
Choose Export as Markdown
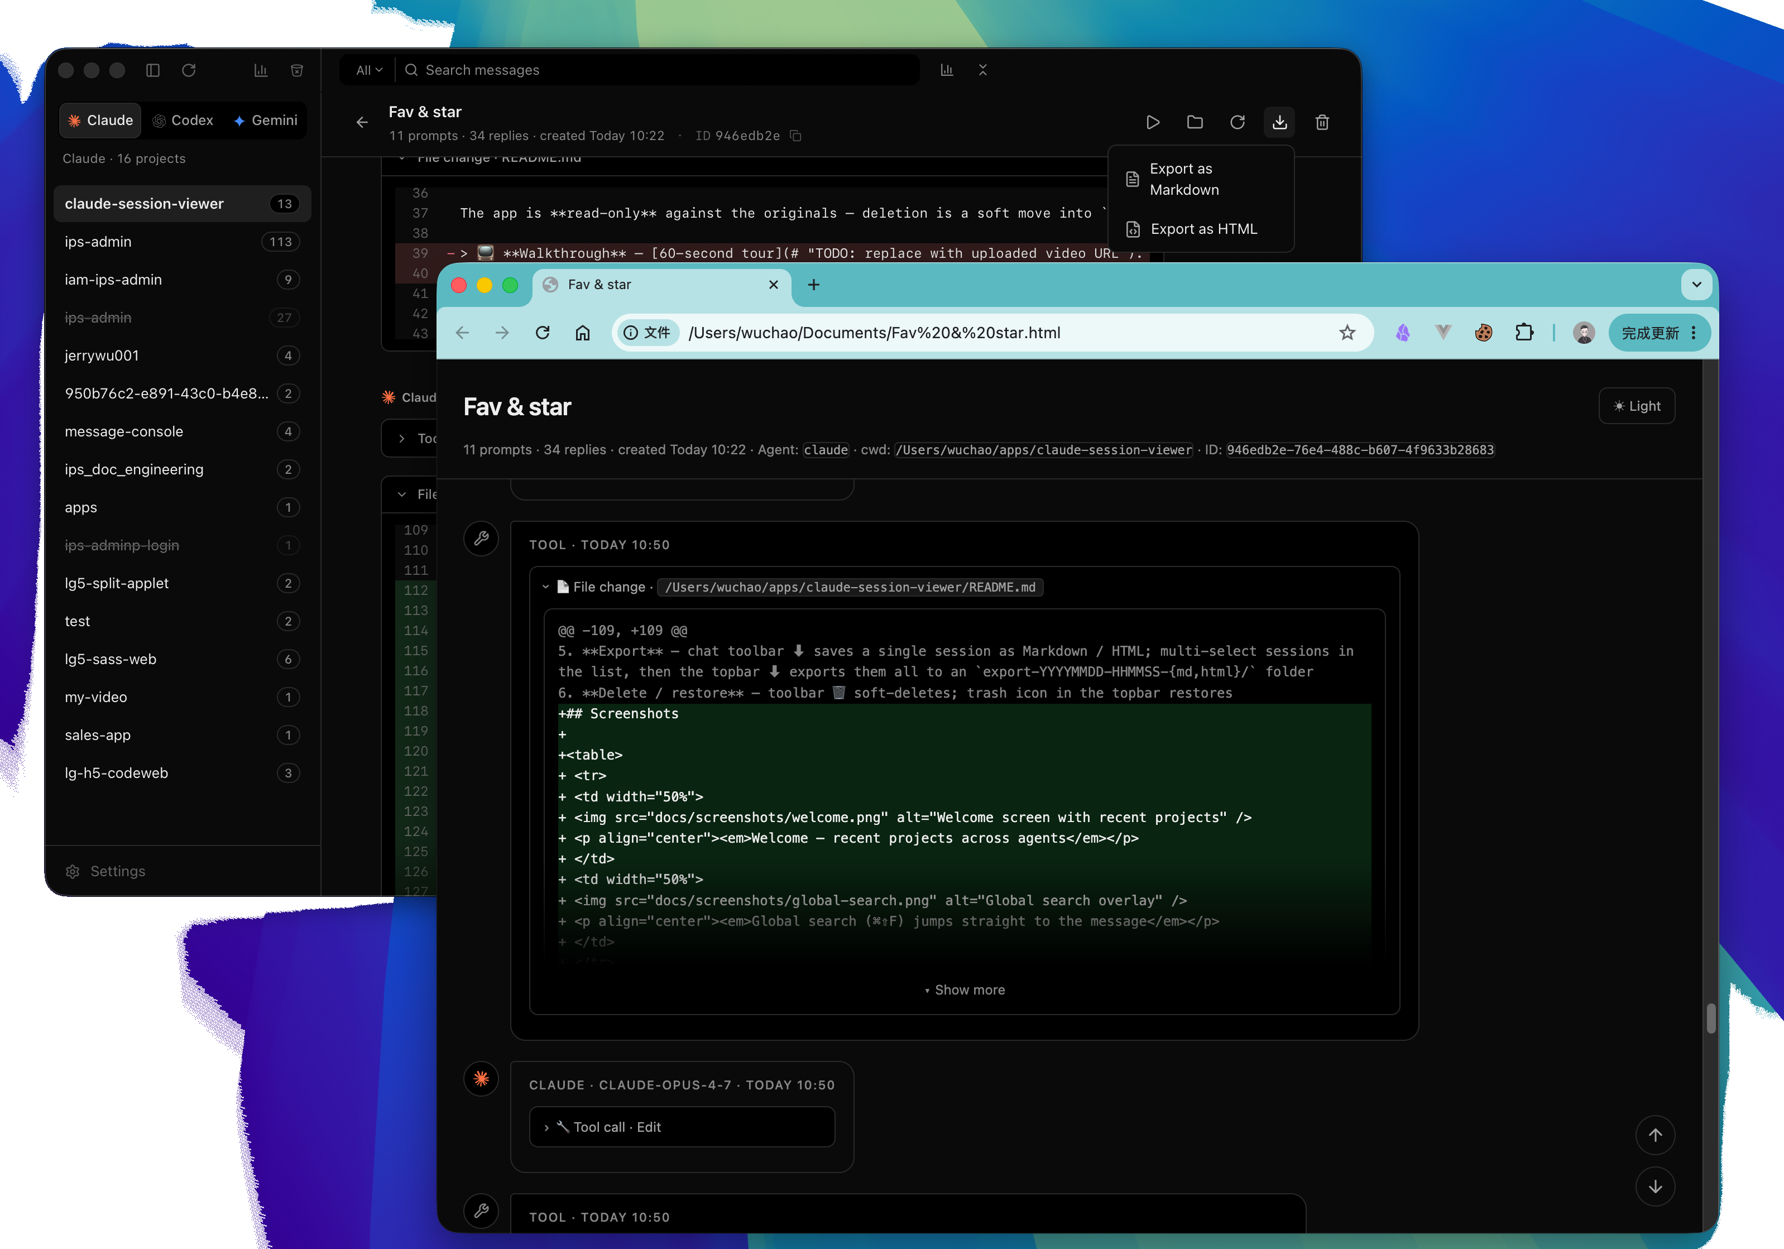tap(1201, 180)
